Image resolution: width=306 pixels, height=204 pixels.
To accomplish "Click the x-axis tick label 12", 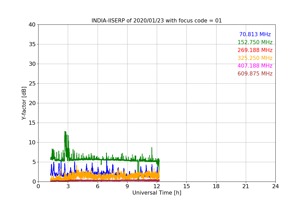I will [157, 186].
